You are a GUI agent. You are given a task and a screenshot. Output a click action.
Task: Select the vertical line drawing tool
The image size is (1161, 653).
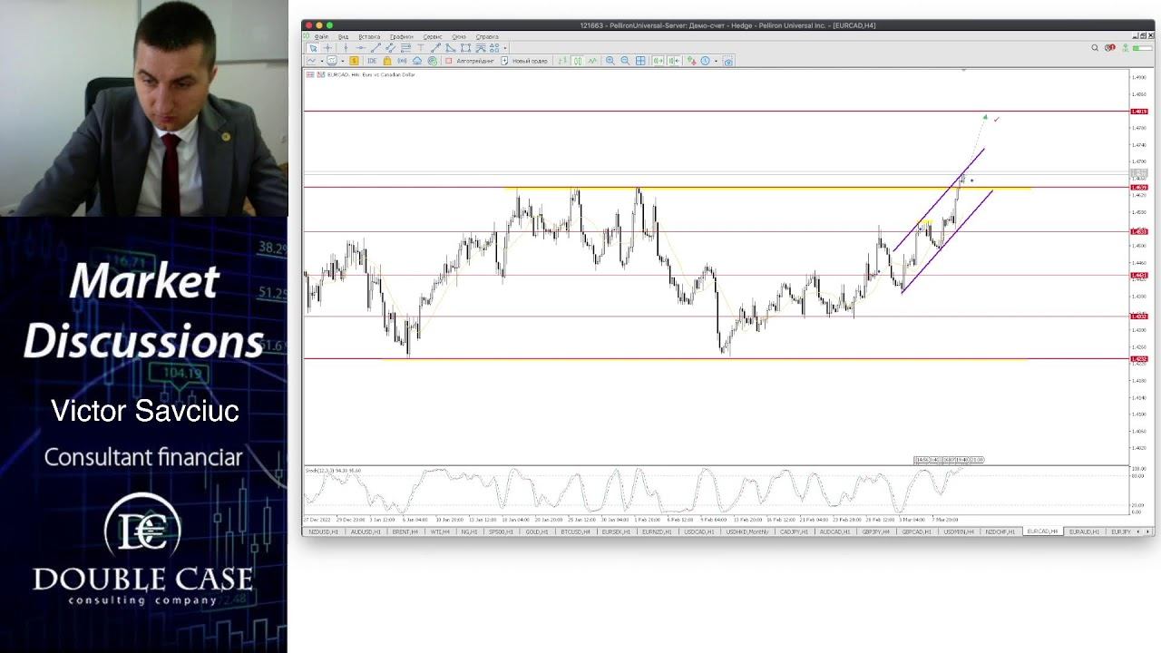point(346,48)
